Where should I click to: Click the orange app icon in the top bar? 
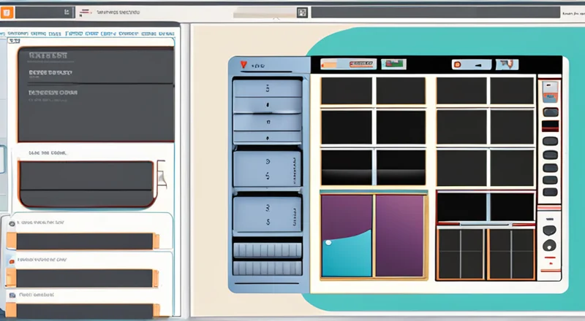click(7, 12)
